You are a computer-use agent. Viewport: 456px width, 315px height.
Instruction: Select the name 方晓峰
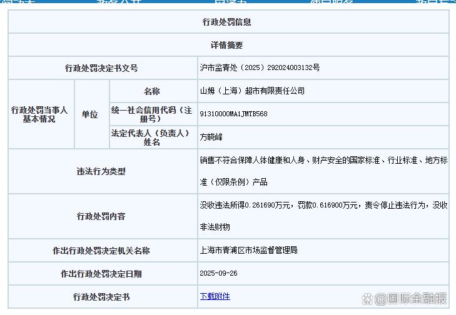click(x=211, y=137)
